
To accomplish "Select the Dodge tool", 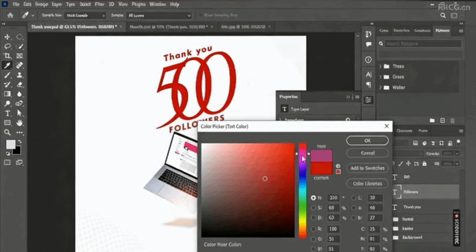I will tap(8, 104).
